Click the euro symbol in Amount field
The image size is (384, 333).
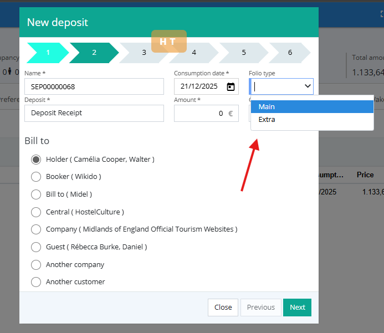(231, 114)
